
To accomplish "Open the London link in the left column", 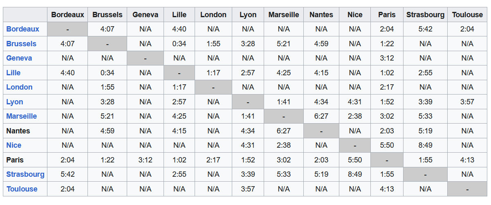I will 20,87.
